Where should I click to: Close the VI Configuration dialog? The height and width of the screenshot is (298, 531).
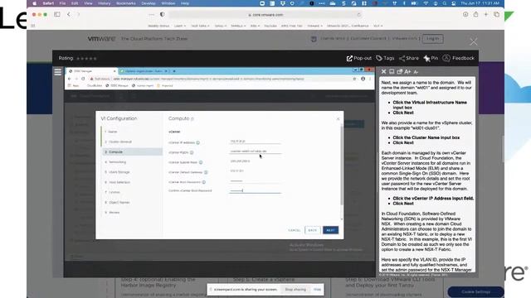338,119
